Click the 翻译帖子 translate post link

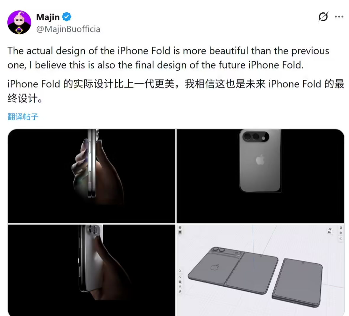tap(23, 116)
